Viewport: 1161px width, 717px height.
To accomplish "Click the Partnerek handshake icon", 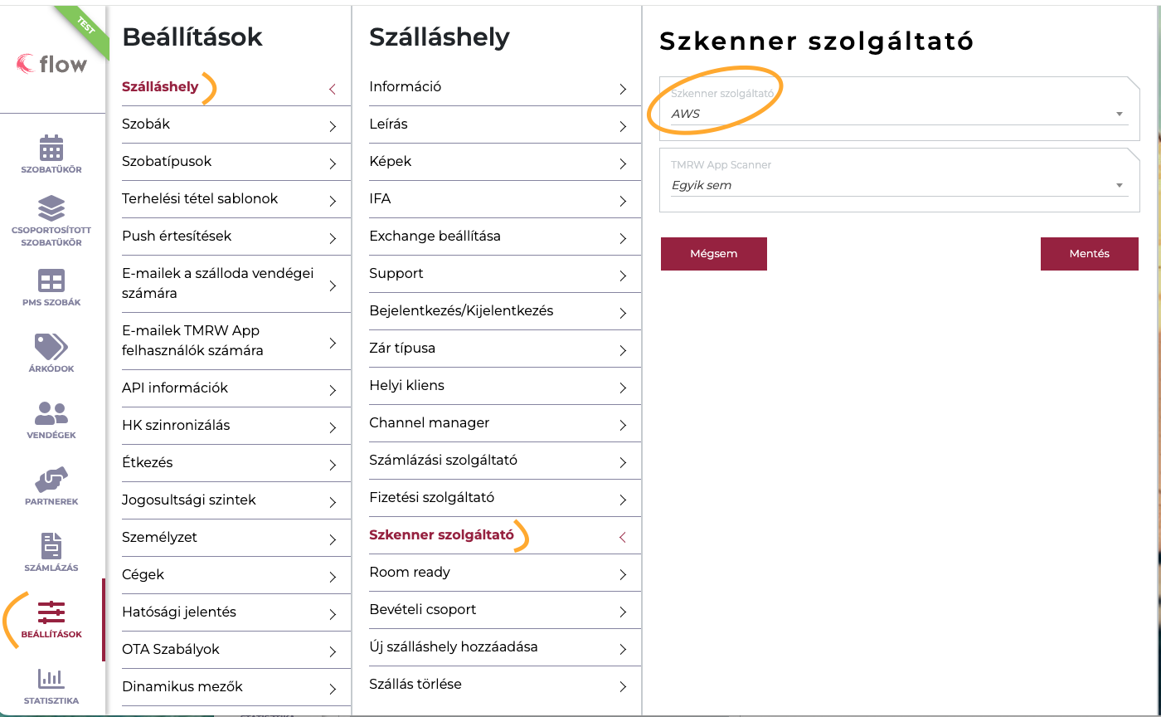I will click(51, 480).
